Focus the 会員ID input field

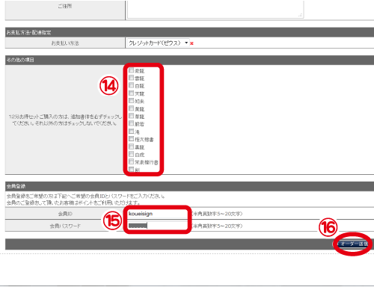tap(157, 214)
